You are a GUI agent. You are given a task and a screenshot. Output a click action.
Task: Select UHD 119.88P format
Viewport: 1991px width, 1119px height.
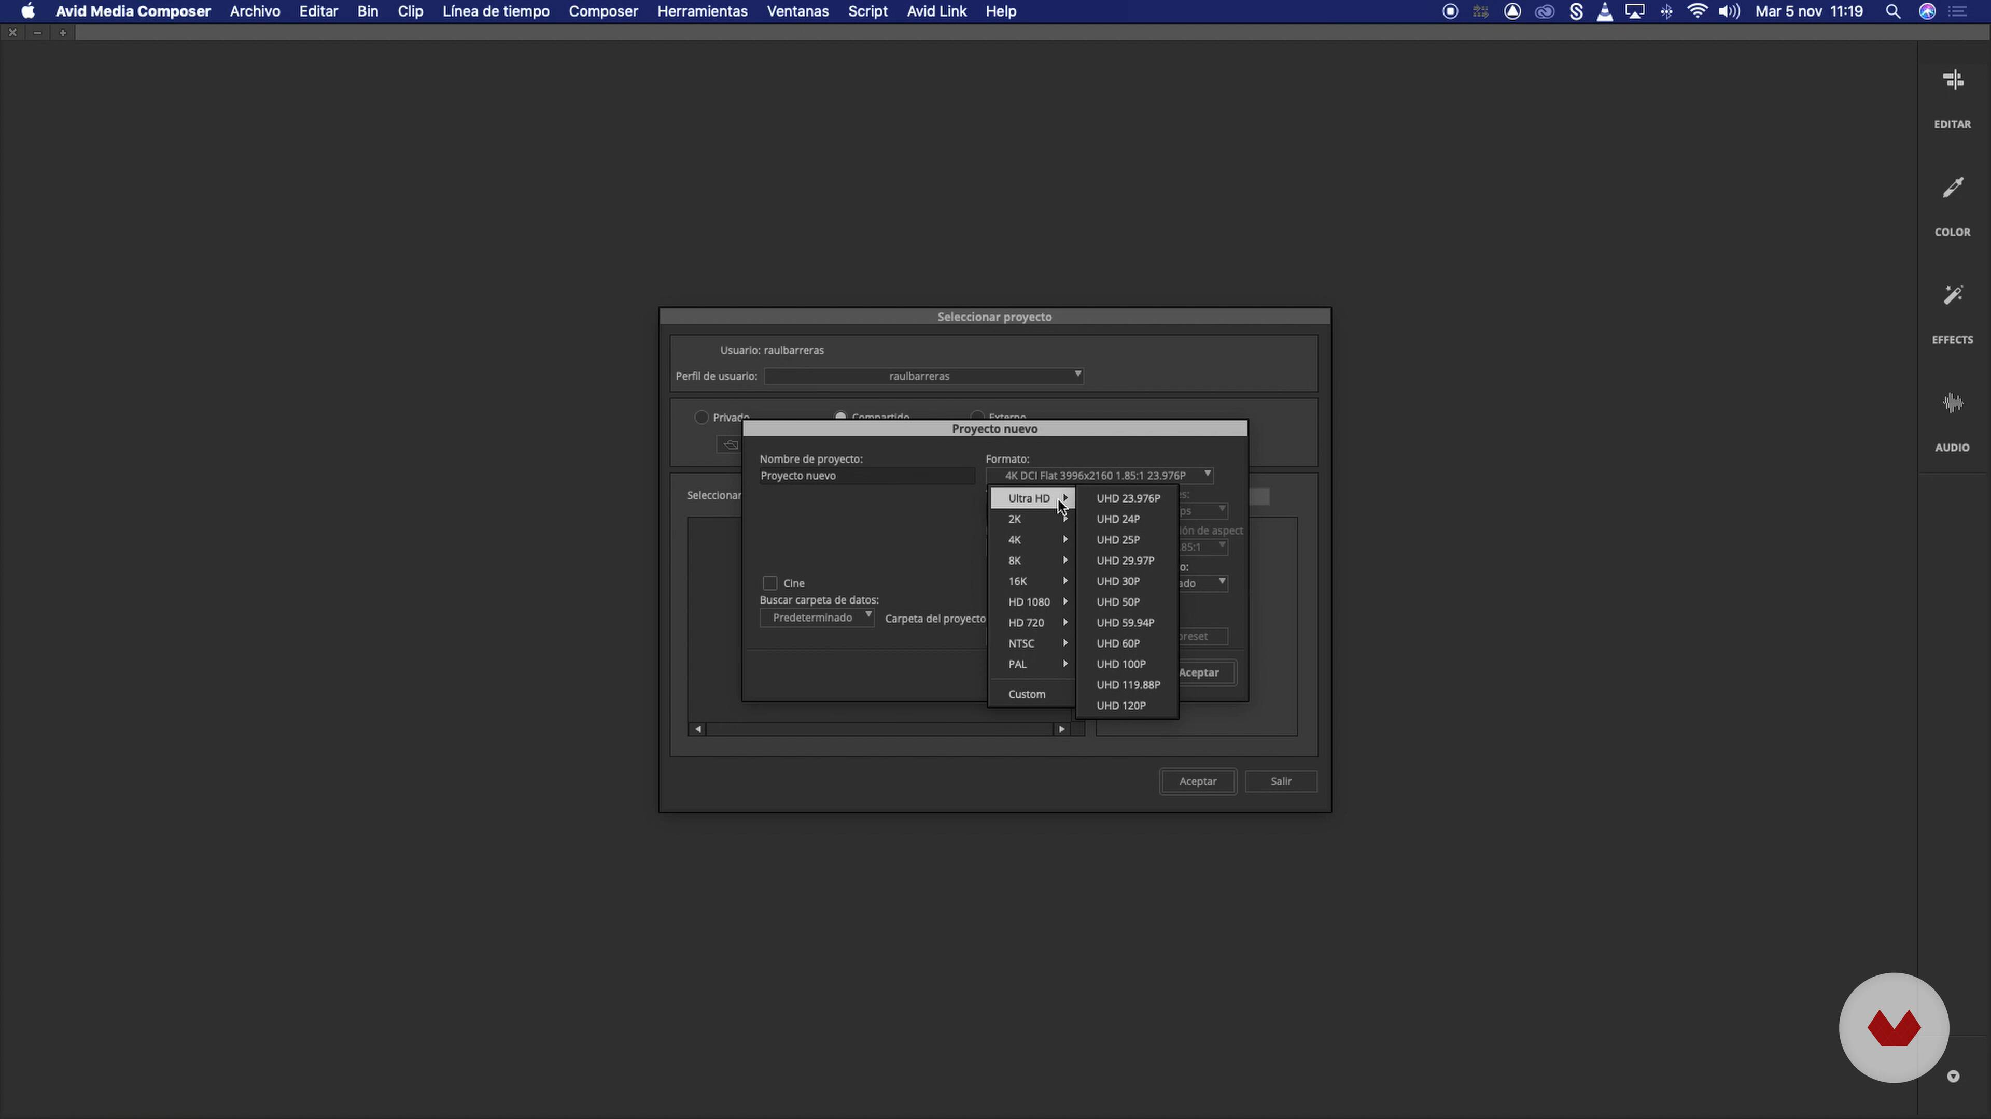pyautogui.click(x=1128, y=685)
